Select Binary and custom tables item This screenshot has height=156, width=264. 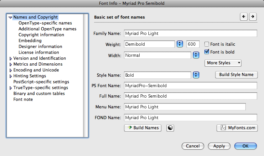click(x=39, y=94)
